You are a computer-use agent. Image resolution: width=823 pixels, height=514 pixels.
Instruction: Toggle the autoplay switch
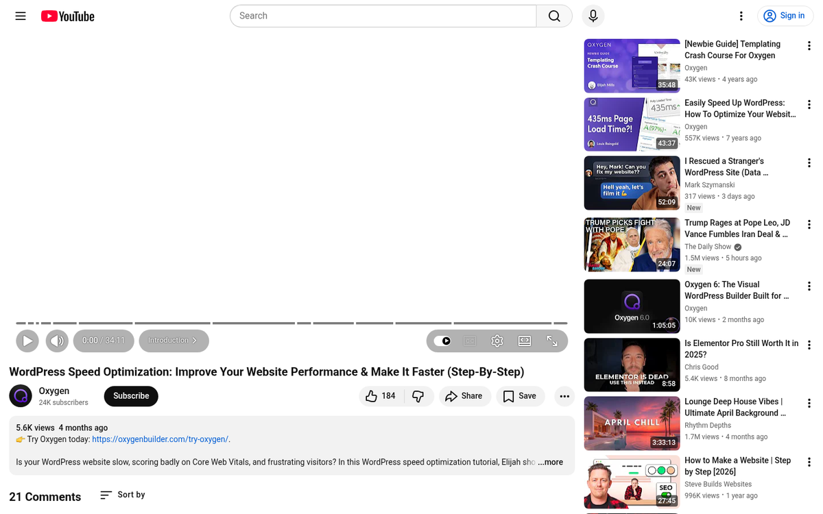(x=443, y=341)
